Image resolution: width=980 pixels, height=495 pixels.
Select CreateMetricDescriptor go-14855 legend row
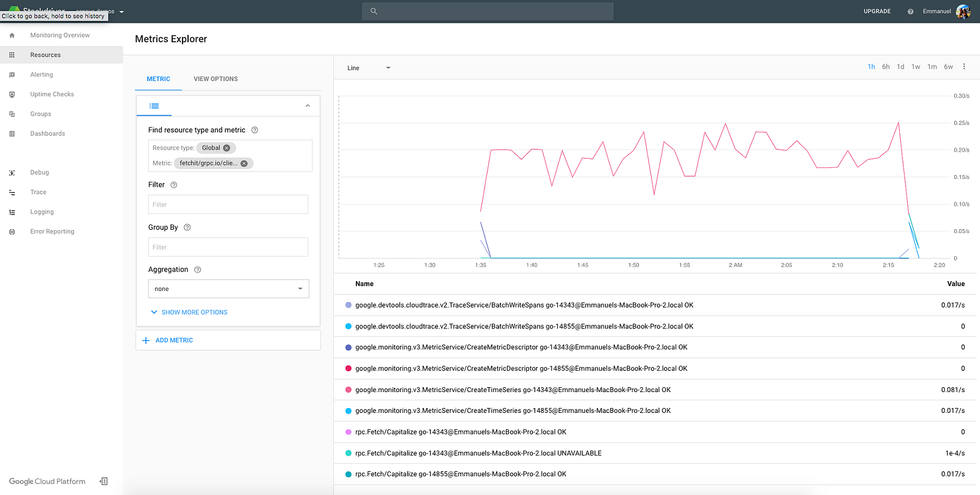[x=655, y=369]
